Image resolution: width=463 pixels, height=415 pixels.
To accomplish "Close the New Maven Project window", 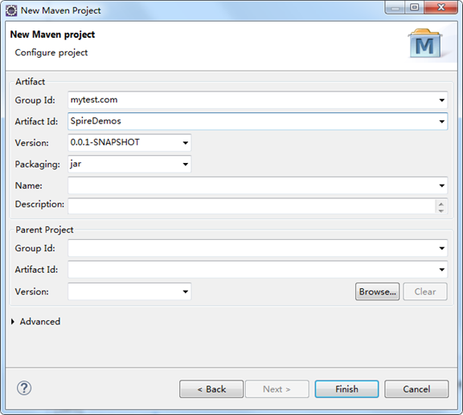I will [441, 7].
